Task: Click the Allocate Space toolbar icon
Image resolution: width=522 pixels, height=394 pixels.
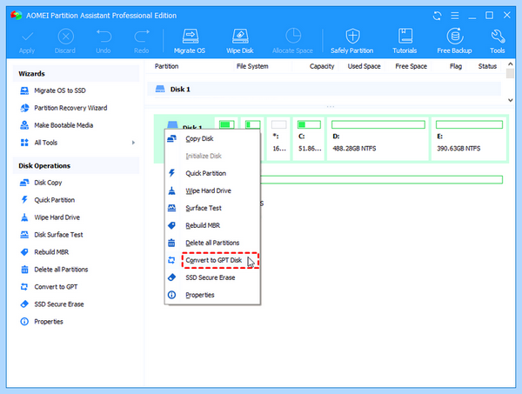Action: [293, 36]
